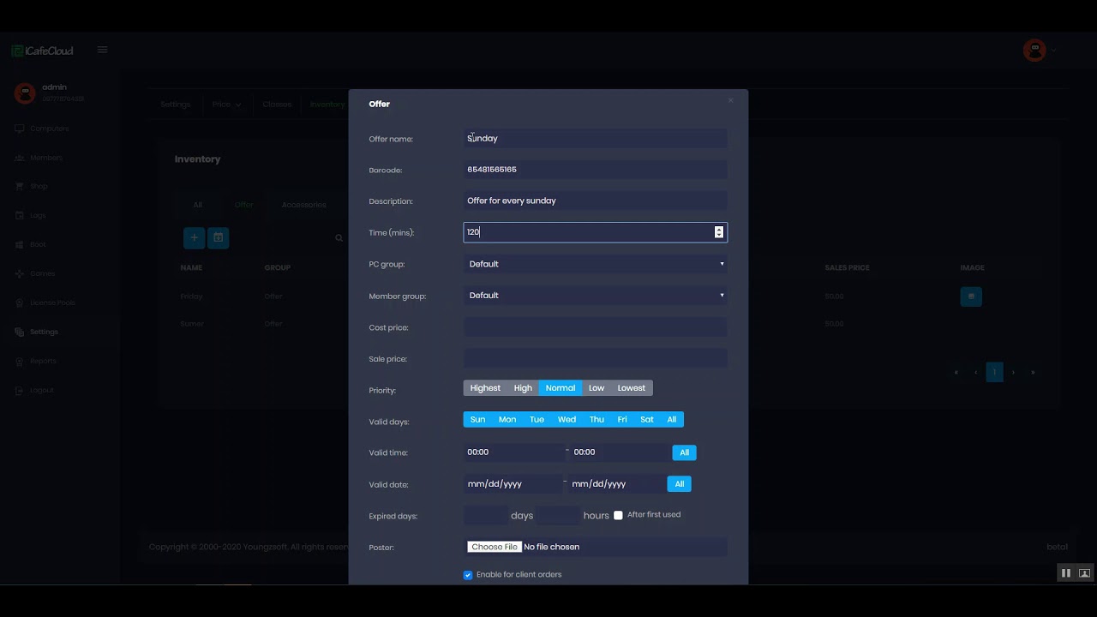Click the Offer name field

(596, 138)
